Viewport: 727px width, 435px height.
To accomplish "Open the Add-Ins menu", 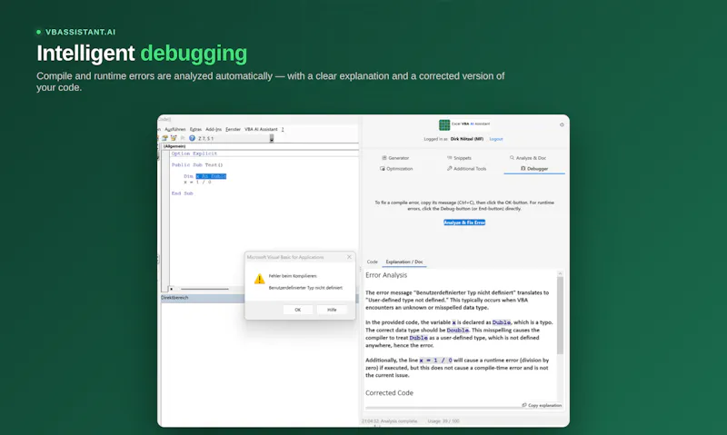I will 214,129.
